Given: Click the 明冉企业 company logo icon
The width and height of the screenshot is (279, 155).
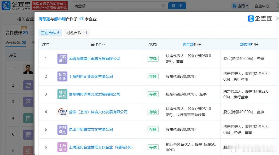Looking at the screenshot, I should (62, 76).
